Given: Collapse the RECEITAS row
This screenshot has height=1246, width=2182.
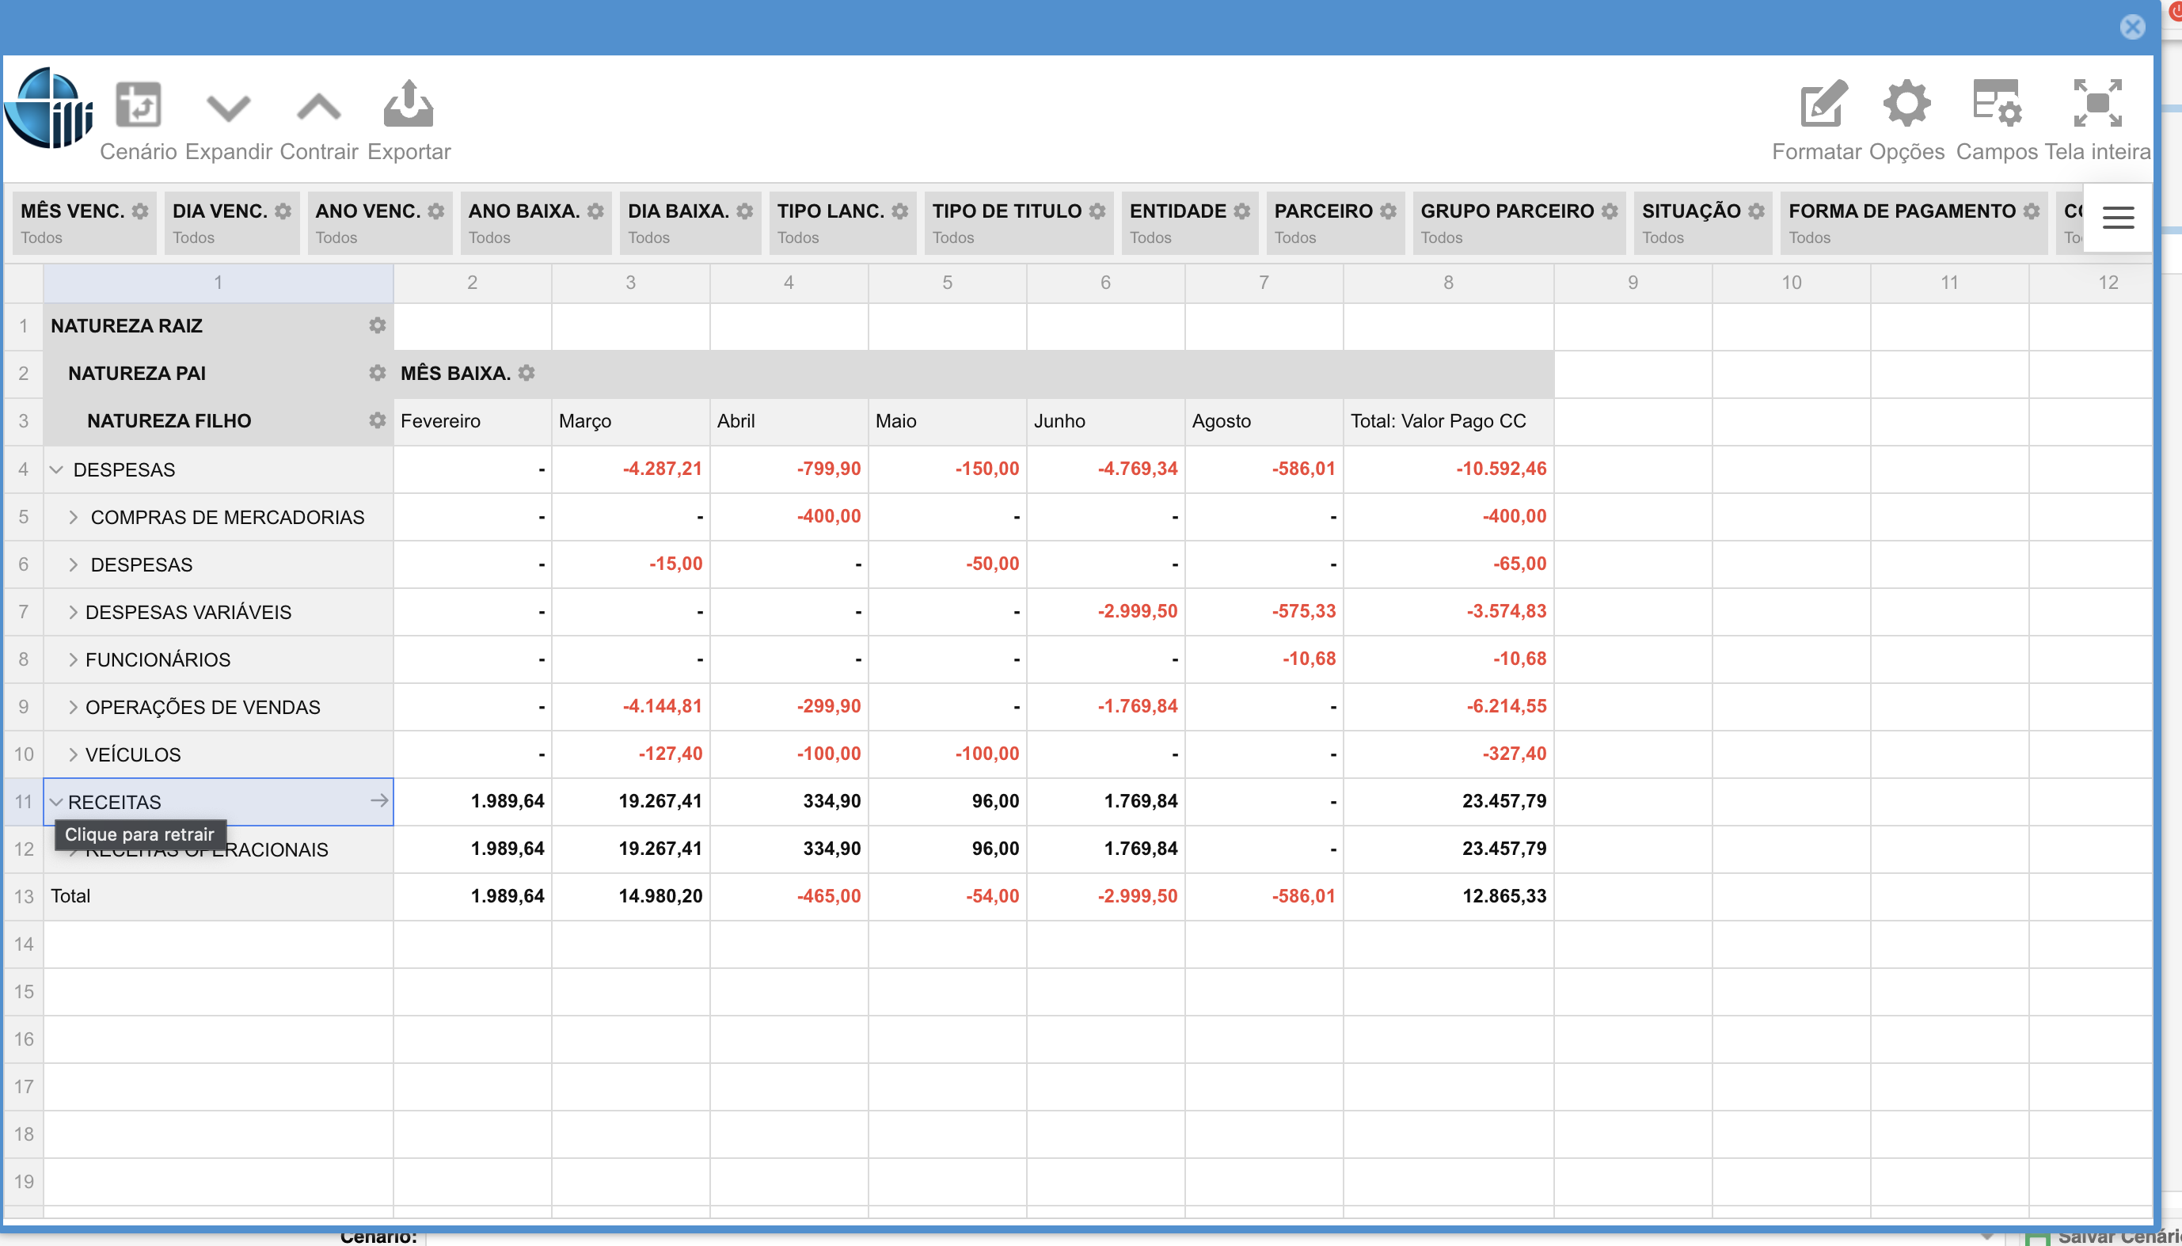Looking at the screenshot, I should click(x=56, y=802).
